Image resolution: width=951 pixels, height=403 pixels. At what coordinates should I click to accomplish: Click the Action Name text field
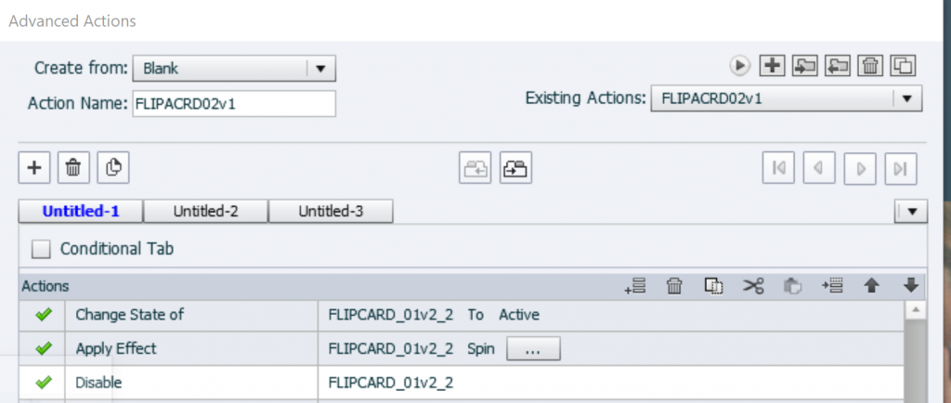click(x=234, y=104)
